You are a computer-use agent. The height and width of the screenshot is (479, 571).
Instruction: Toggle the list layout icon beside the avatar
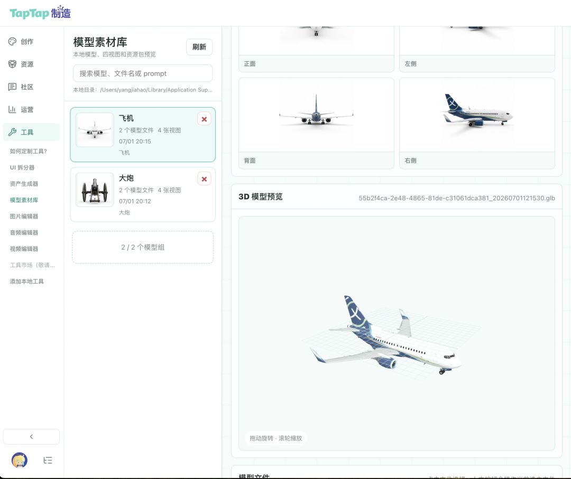(48, 461)
